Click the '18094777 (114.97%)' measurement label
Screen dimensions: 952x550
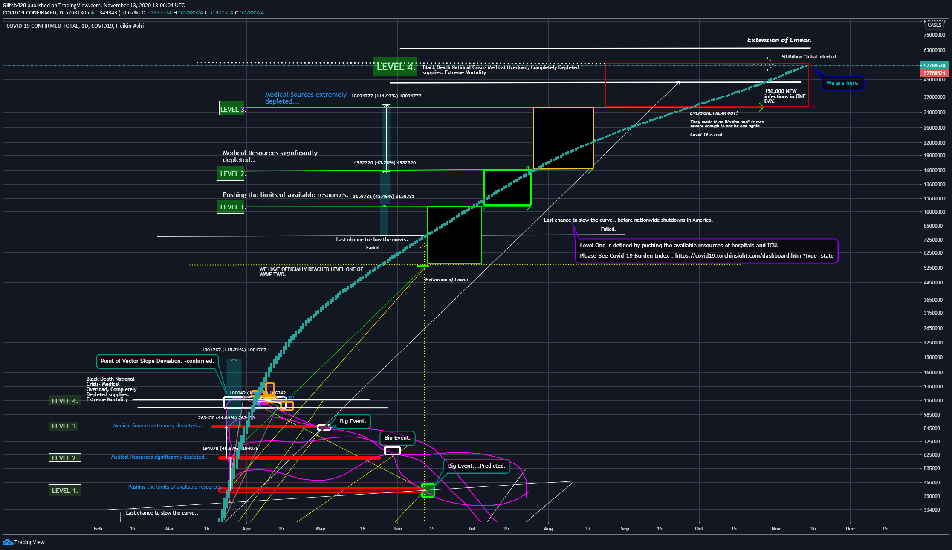pyautogui.click(x=386, y=96)
